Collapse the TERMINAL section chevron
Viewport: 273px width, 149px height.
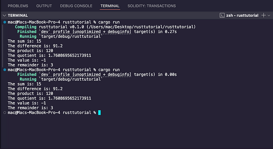click(x=4, y=16)
